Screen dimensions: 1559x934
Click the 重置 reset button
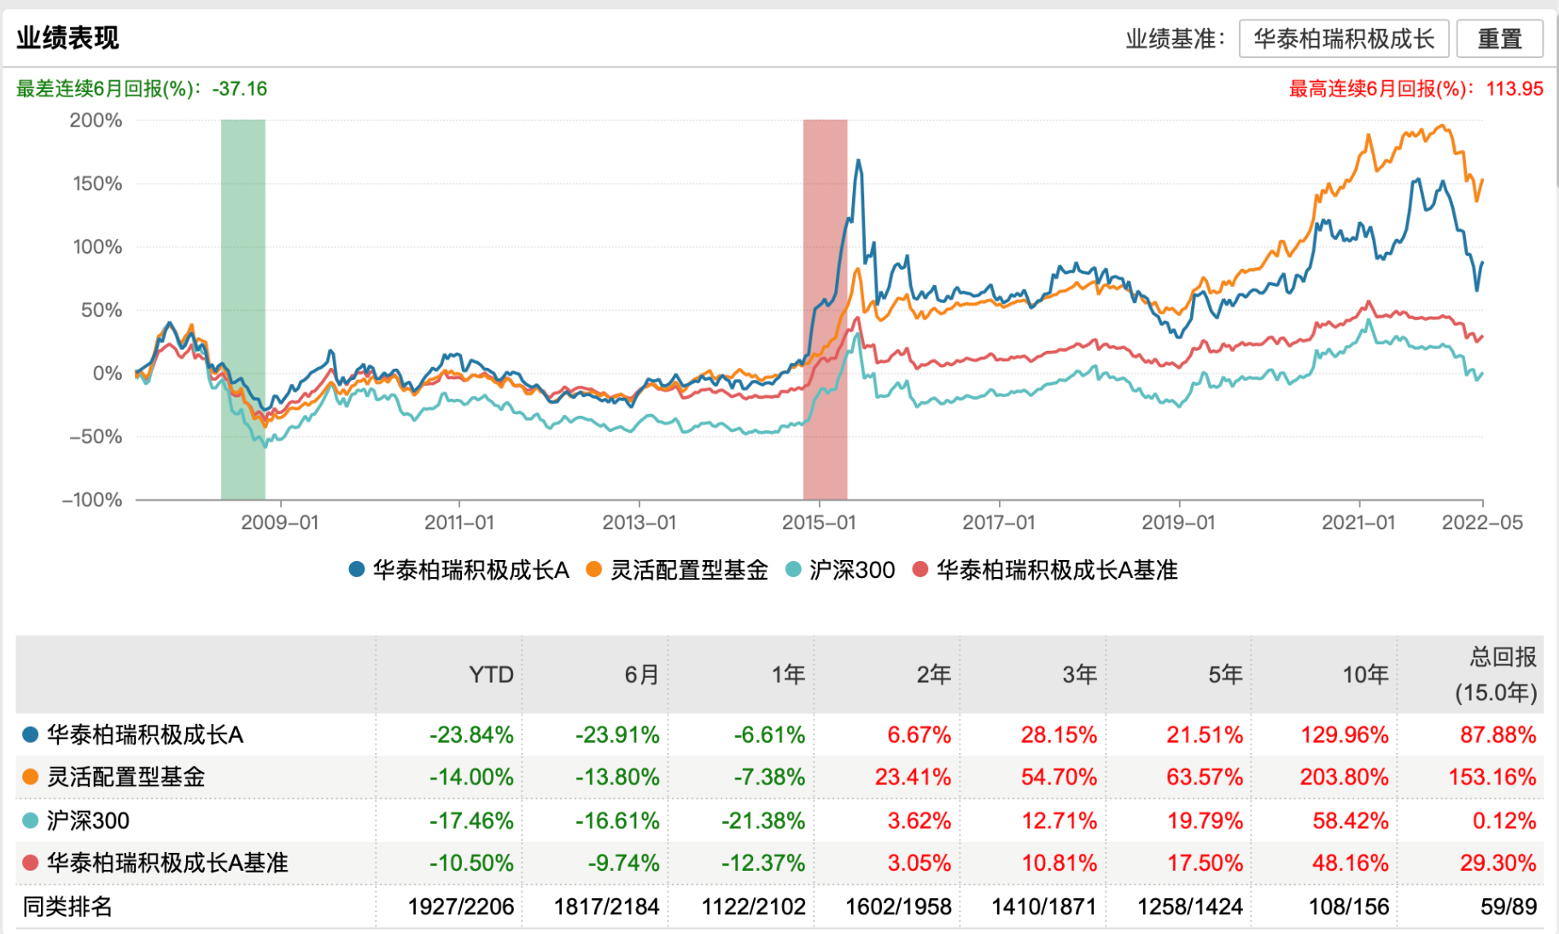[x=1499, y=39]
